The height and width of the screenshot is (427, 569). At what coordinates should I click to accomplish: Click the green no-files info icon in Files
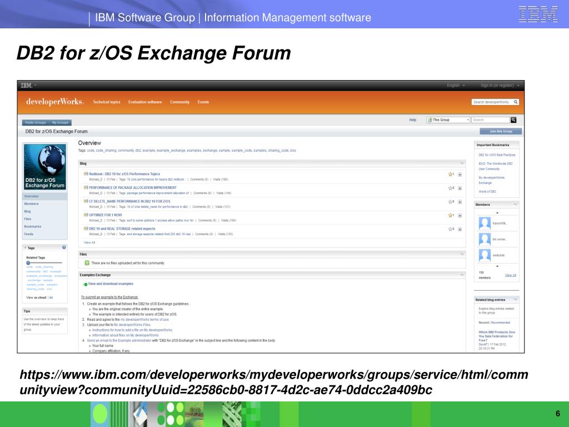(x=87, y=263)
